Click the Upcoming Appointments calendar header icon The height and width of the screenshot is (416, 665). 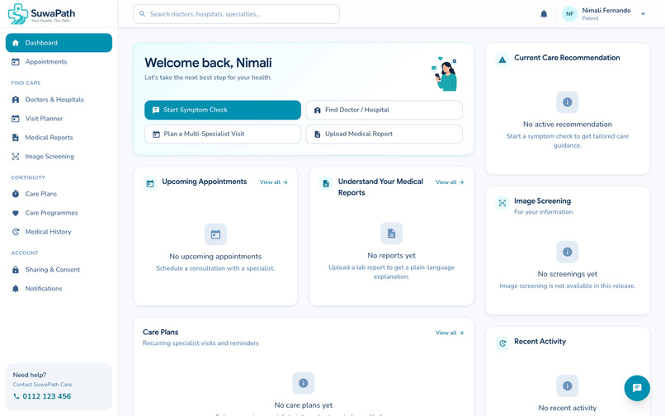[150, 184]
